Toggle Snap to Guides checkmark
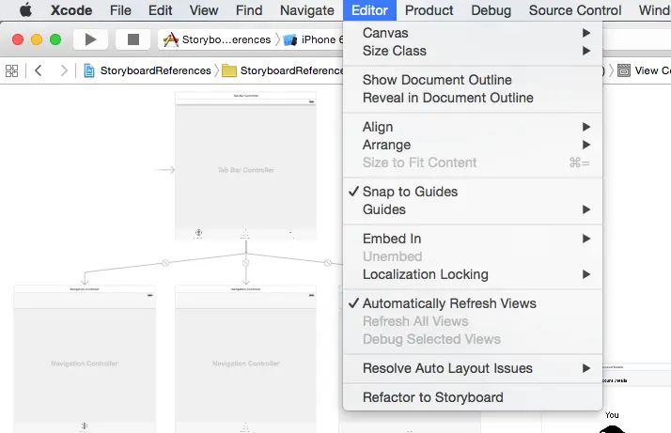Screen dimensions: 671x433 coord(473,192)
